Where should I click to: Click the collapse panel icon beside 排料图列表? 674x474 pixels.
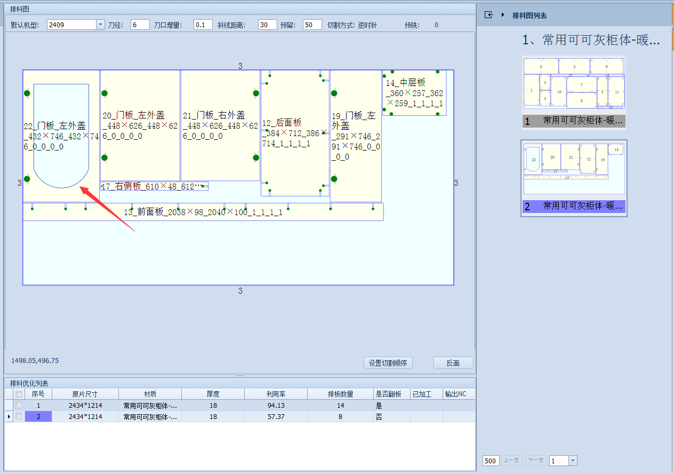[488, 15]
